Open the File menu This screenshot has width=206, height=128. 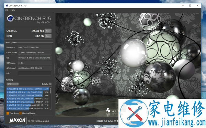(7, 10)
